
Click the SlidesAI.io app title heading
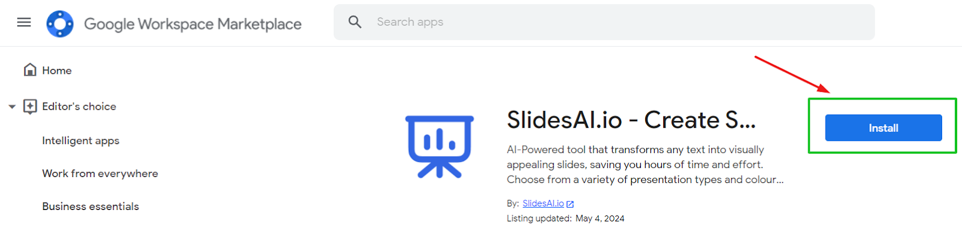coord(631,120)
